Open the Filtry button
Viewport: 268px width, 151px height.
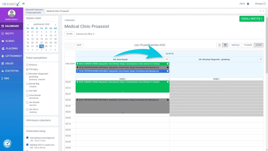(69, 34)
